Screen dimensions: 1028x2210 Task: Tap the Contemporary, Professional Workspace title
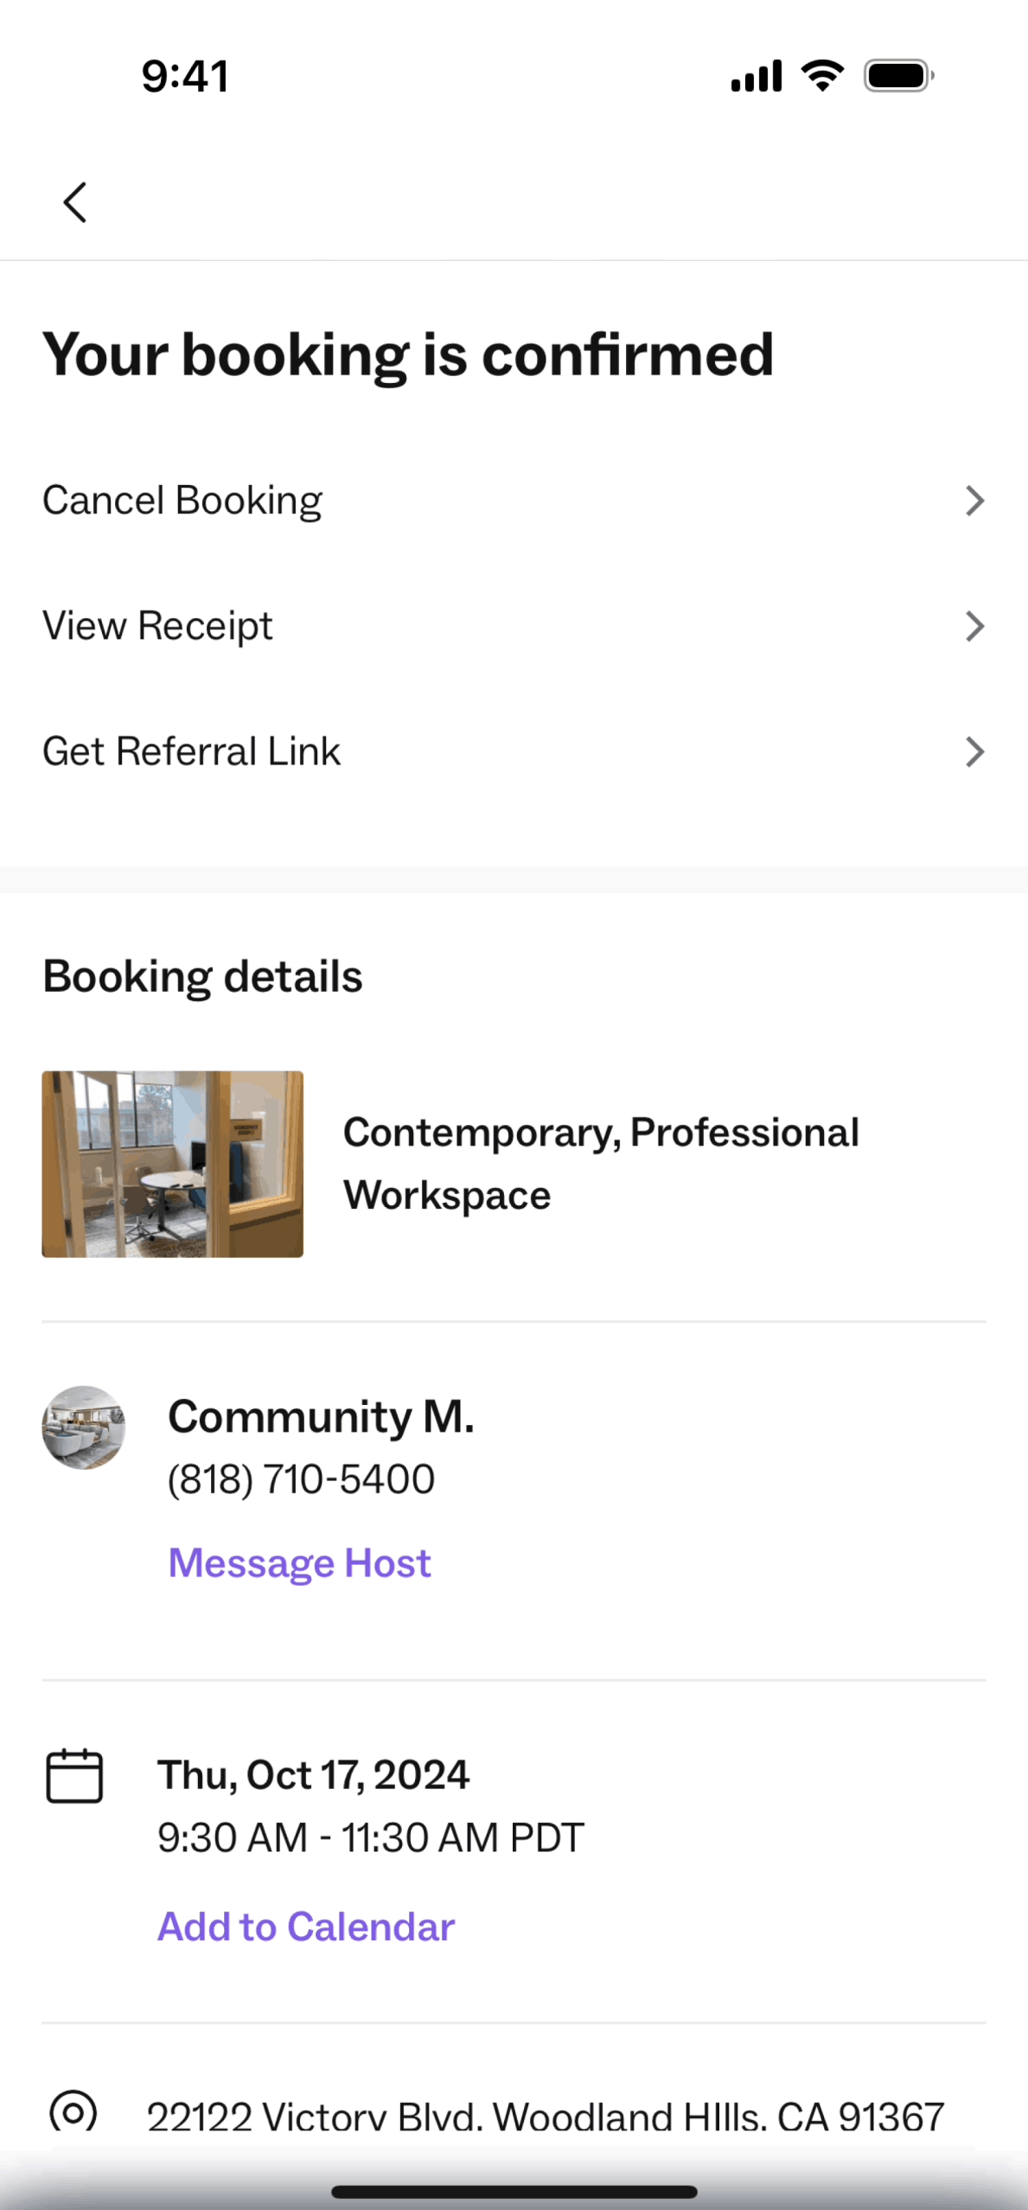coord(601,1164)
